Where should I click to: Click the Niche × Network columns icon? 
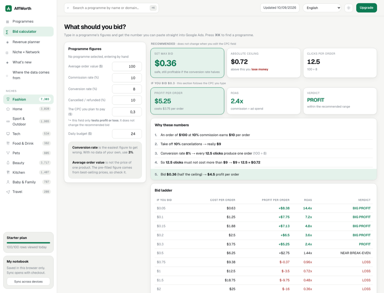coord(7,52)
